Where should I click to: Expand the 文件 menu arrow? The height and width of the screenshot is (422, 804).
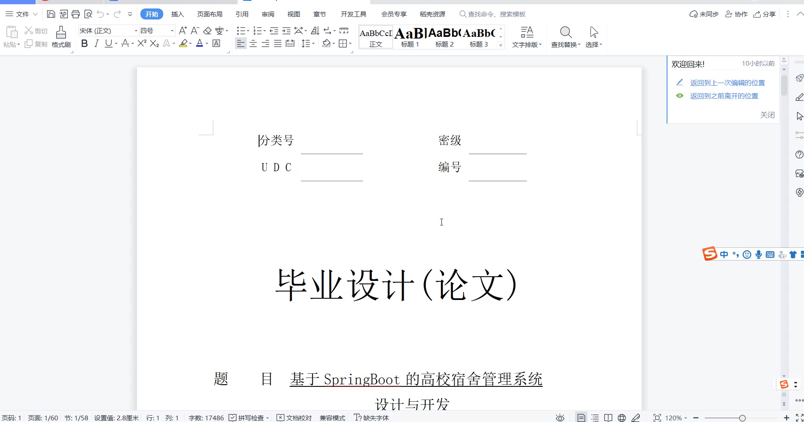pos(35,14)
